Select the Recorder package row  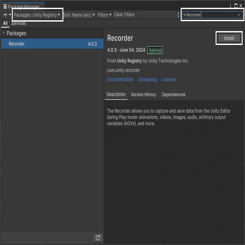pos(52,44)
